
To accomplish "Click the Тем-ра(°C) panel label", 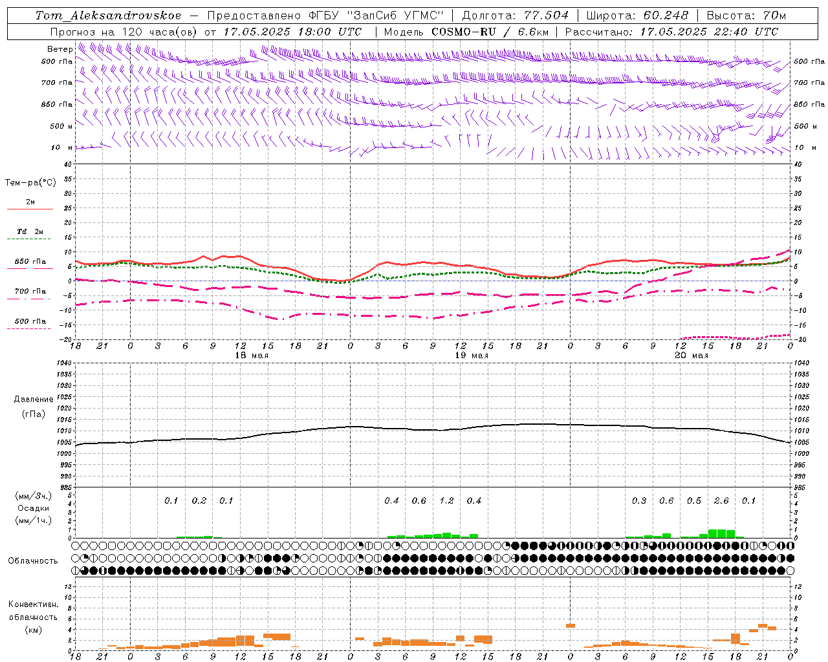I will 30,183.
